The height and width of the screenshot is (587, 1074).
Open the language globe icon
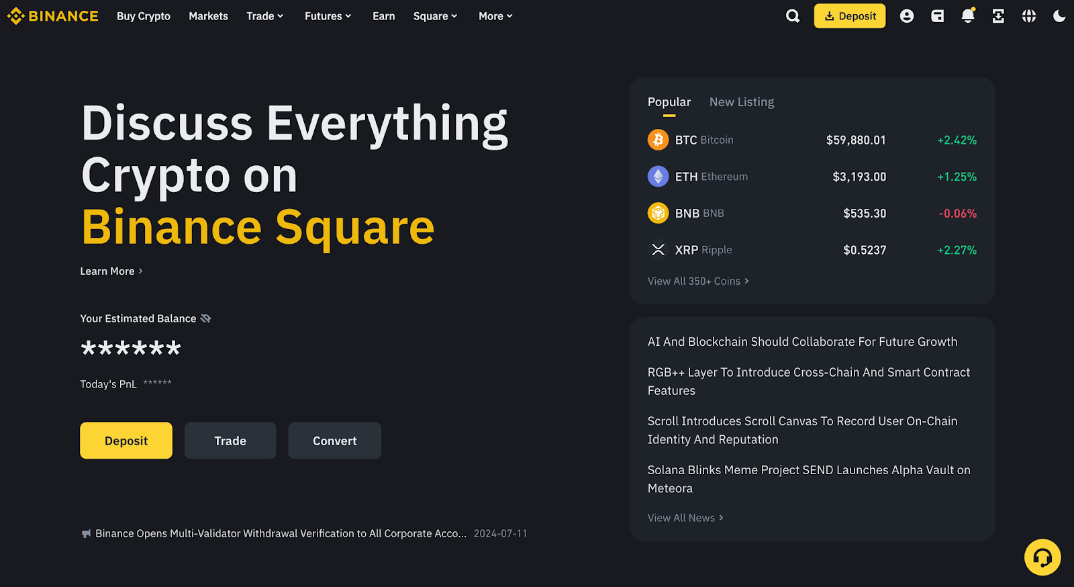coord(1029,16)
